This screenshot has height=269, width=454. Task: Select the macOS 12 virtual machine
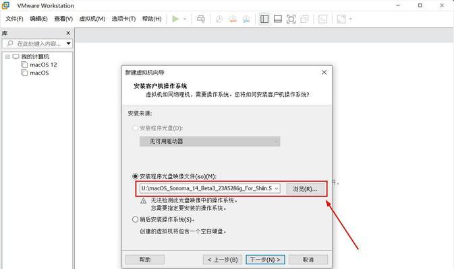(43, 65)
